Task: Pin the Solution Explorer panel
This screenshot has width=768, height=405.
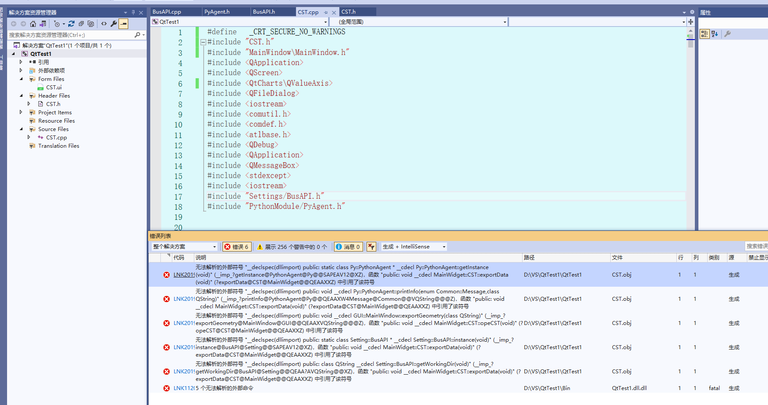Action: tap(133, 12)
